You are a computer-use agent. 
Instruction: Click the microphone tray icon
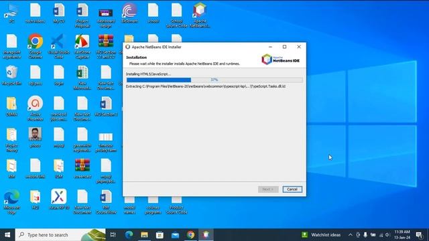(365, 235)
